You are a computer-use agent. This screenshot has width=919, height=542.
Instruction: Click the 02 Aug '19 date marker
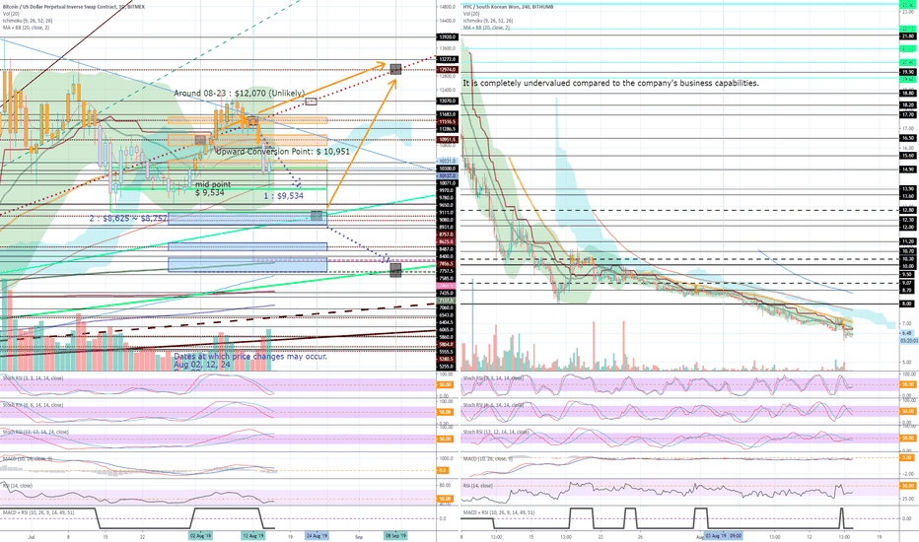[x=200, y=535]
